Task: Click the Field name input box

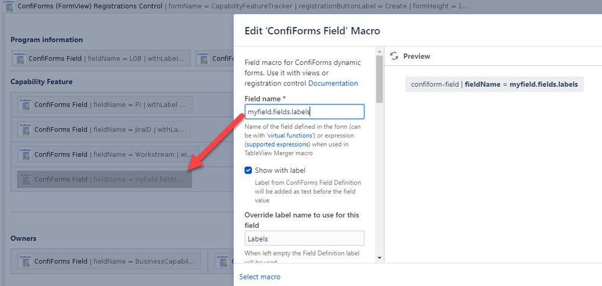Action: point(304,112)
